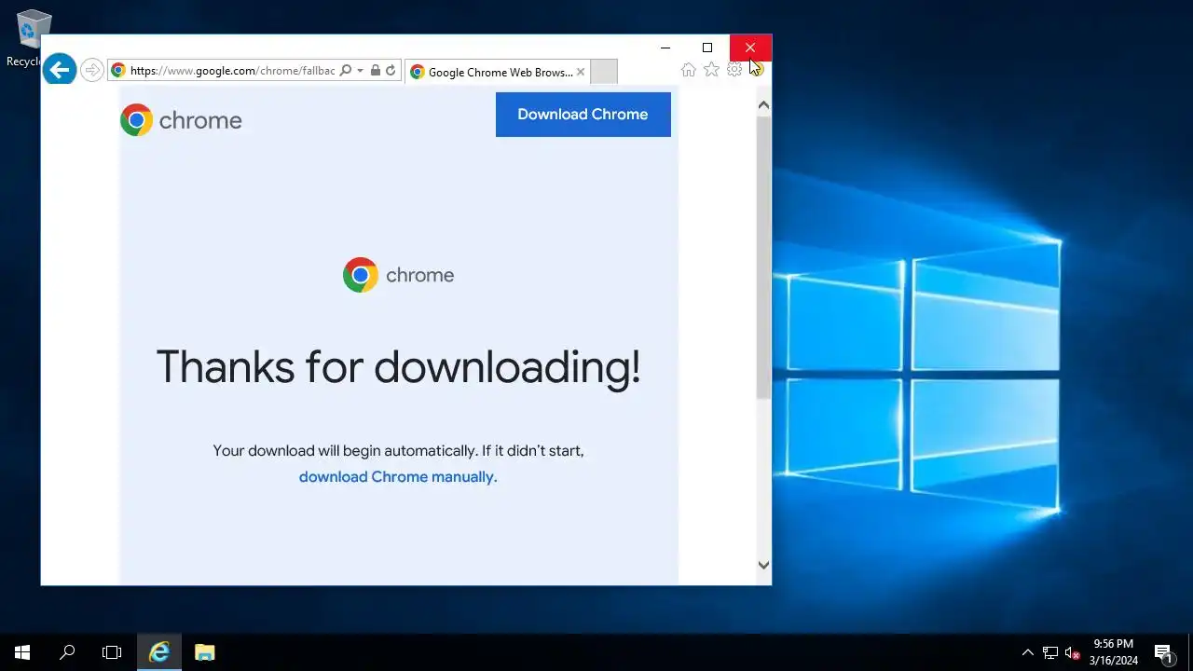Click the Thanks for downloading! heading
This screenshot has height=671, width=1193.
398,366
